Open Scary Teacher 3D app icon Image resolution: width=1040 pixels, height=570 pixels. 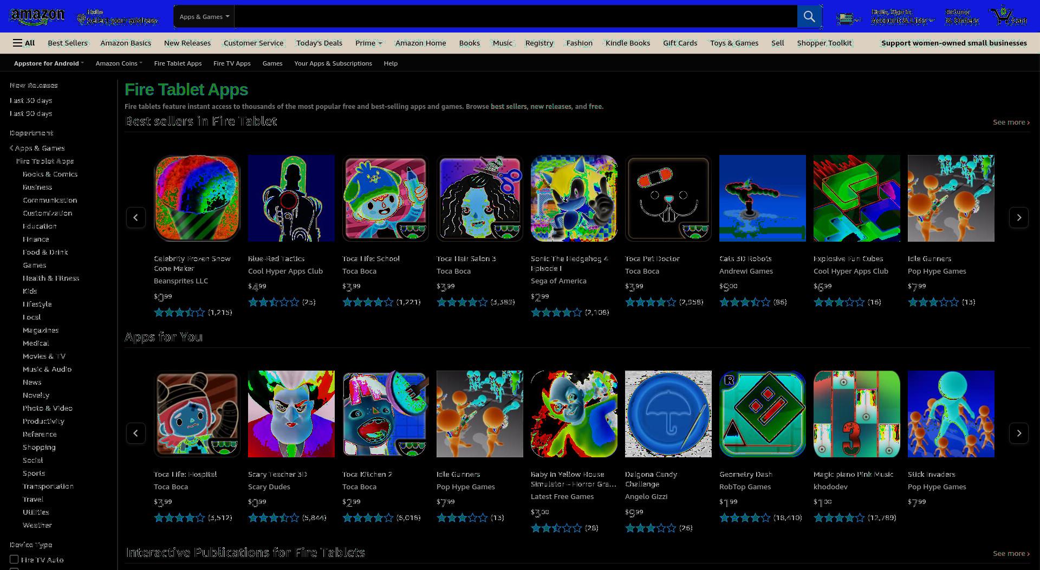tap(291, 414)
